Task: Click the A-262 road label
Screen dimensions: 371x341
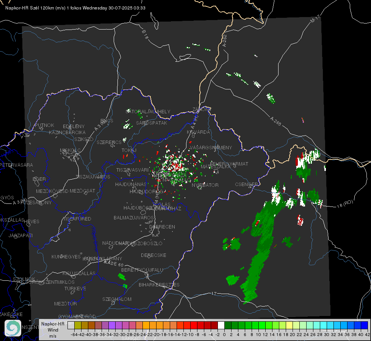Action: tap(225, 41)
